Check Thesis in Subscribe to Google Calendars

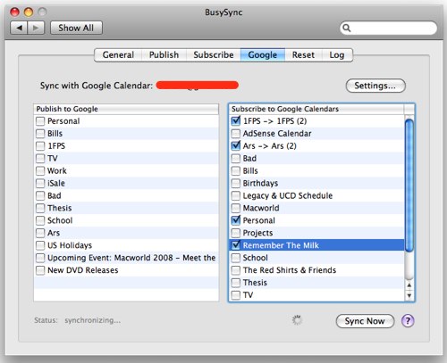pos(236,283)
